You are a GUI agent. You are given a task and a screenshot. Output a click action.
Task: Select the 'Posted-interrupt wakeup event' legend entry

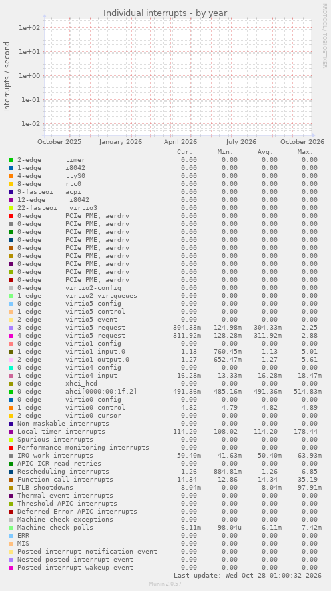click(75, 568)
